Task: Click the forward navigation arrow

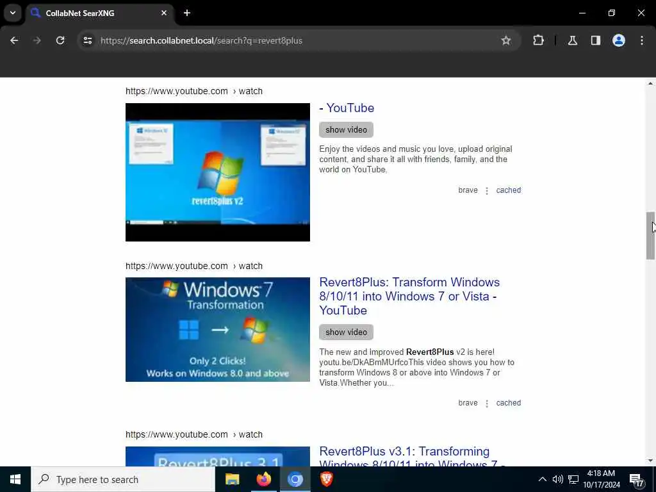Action: click(x=37, y=40)
